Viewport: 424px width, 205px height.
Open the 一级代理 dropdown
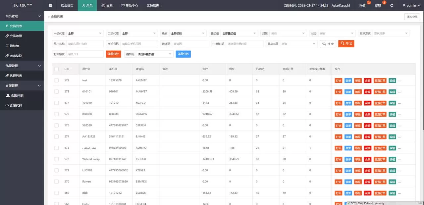[x=85, y=33]
